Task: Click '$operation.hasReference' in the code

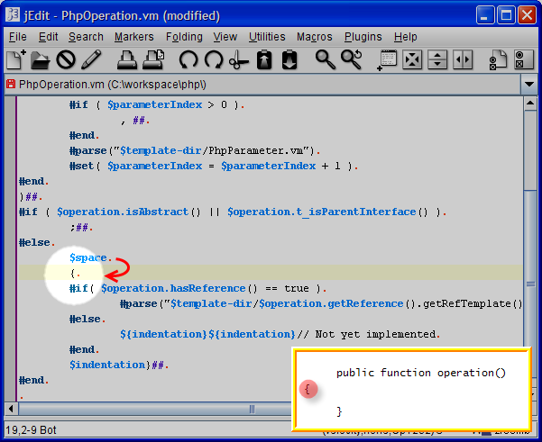Action: click(x=173, y=288)
